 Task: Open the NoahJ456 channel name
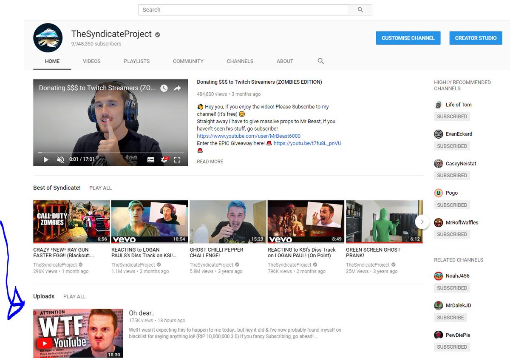pyautogui.click(x=457, y=276)
